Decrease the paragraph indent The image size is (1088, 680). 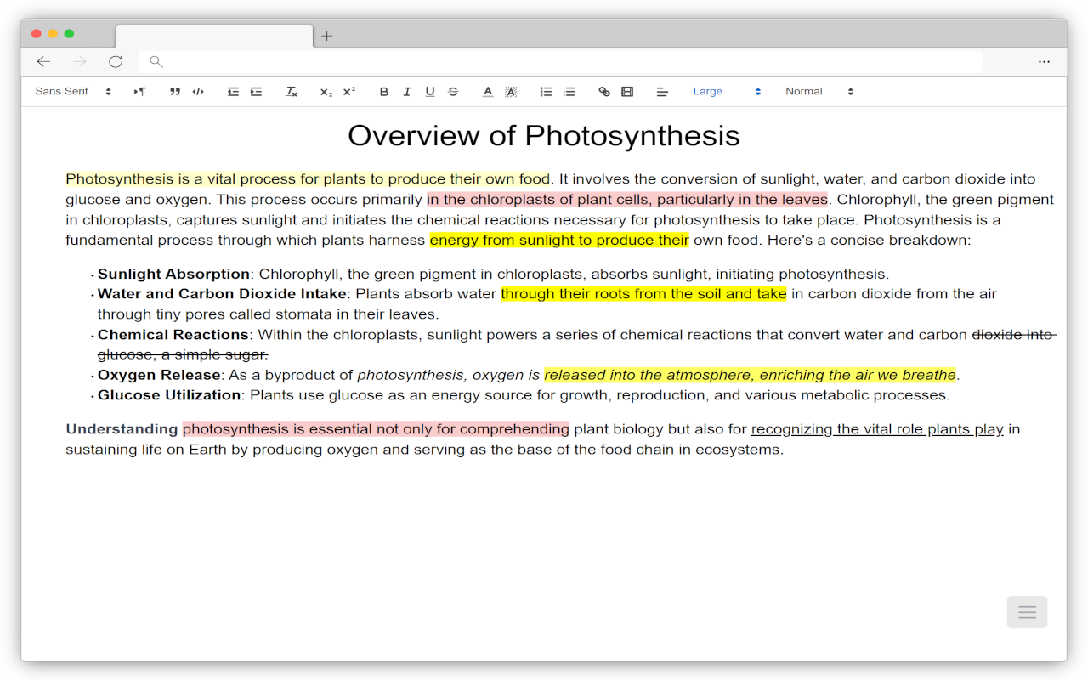click(x=233, y=92)
